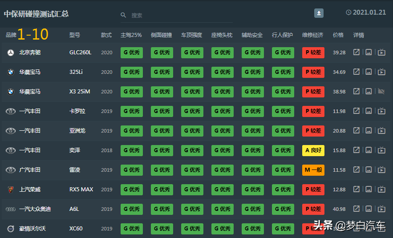Viewport: 393px width, 238px height.
Task: Click the 维修经济 column header
Action: [x=313, y=35]
